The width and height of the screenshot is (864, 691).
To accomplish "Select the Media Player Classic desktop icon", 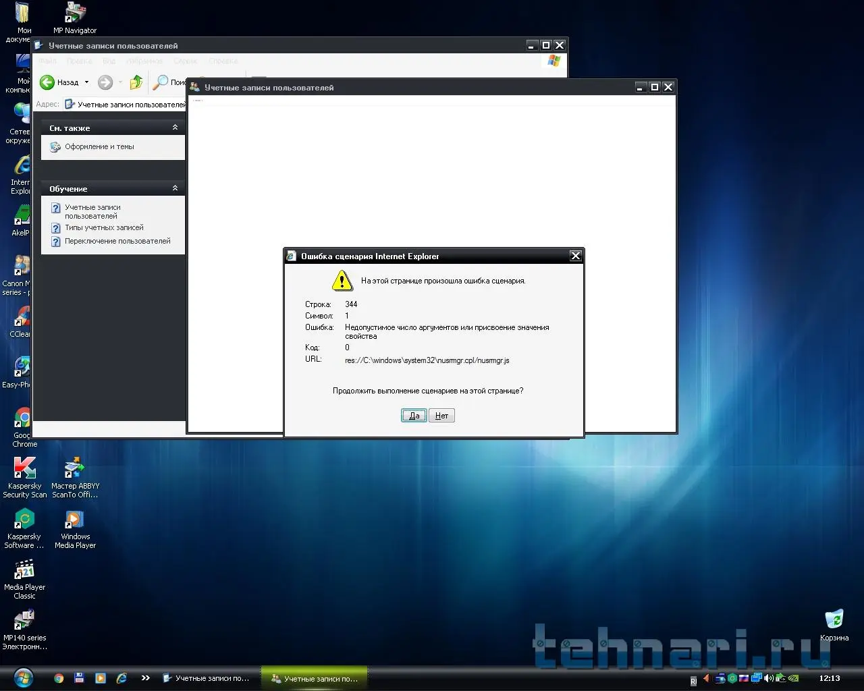I will tap(24, 579).
